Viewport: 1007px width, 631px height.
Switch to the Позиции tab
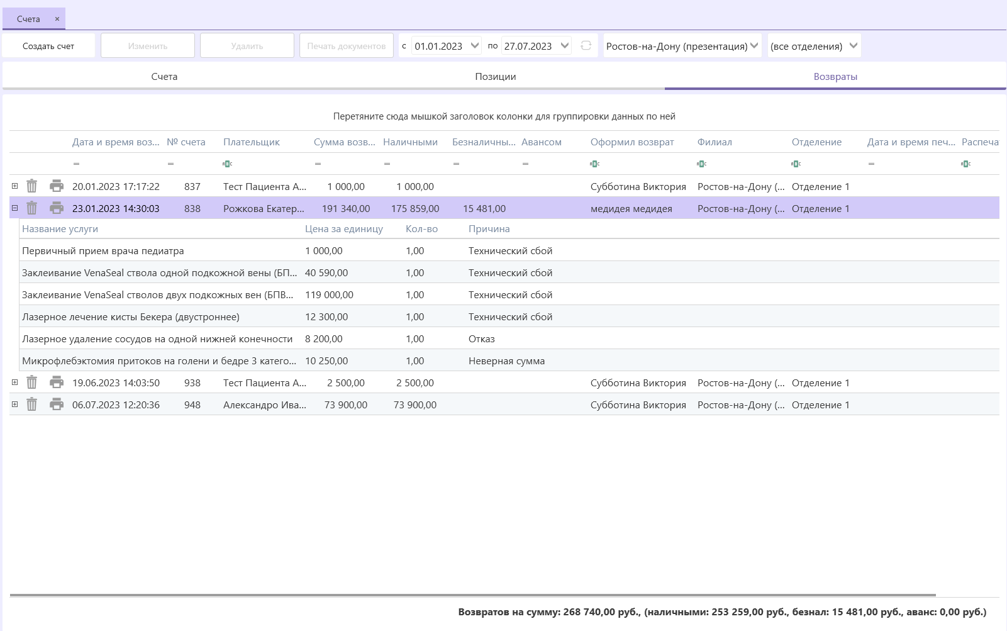pyautogui.click(x=496, y=76)
